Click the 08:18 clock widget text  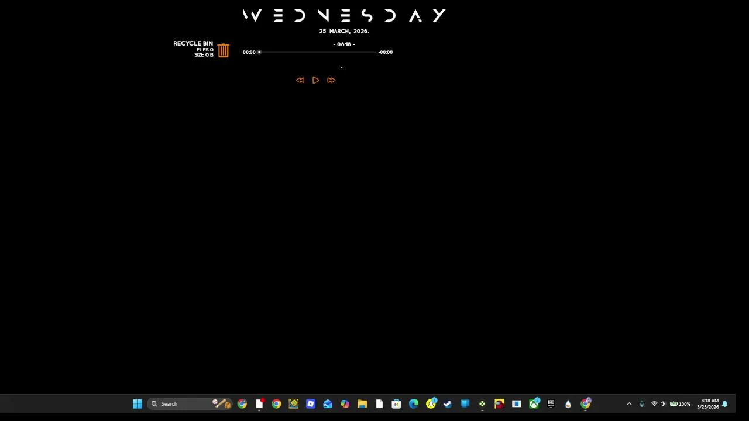click(344, 44)
